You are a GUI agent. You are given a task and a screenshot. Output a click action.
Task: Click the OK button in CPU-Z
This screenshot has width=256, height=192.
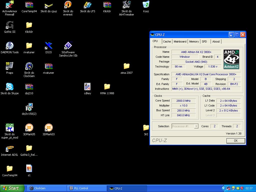[x=236, y=140]
